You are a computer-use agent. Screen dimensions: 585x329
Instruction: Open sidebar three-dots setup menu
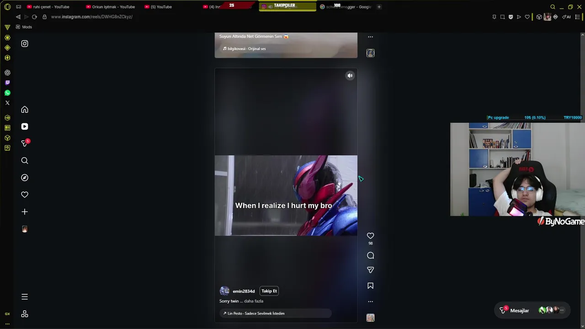pos(7,324)
